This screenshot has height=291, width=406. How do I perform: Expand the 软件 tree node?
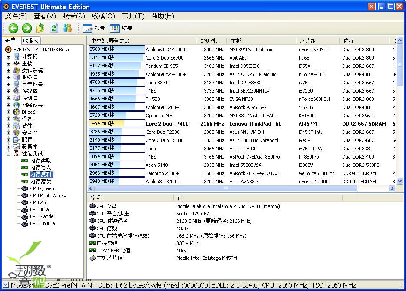(x=9, y=126)
